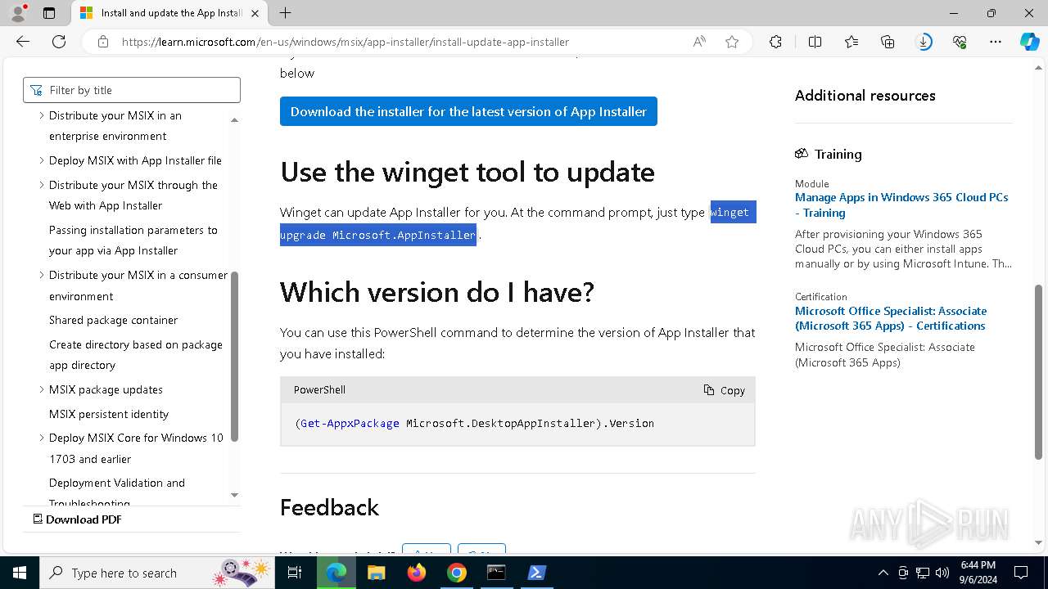Open Passing installation parameters article
The height and width of the screenshot is (589, 1048).
(133, 241)
